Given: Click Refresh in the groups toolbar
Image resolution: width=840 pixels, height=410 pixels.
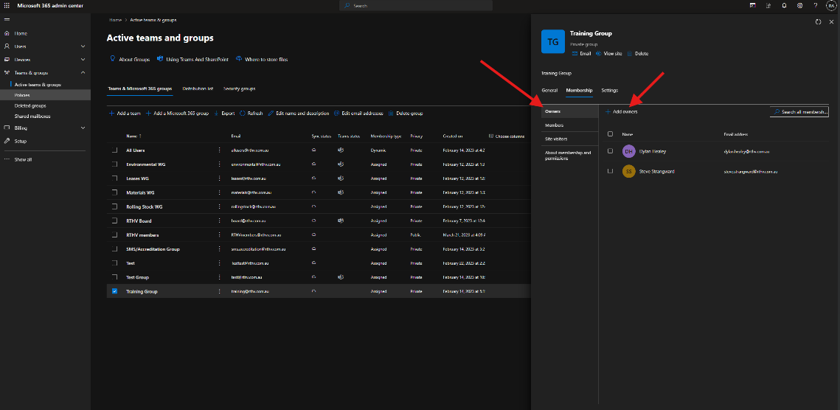Looking at the screenshot, I should point(251,114).
